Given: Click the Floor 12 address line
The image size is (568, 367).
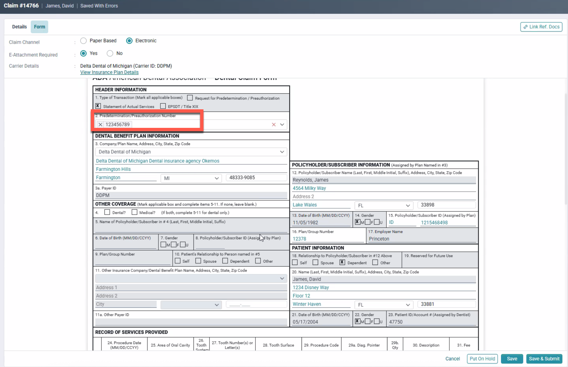Looking at the screenshot, I should click(384, 296).
